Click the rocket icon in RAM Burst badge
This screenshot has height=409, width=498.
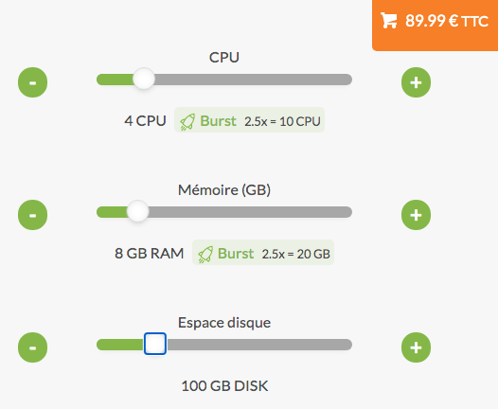click(x=205, y=255)
